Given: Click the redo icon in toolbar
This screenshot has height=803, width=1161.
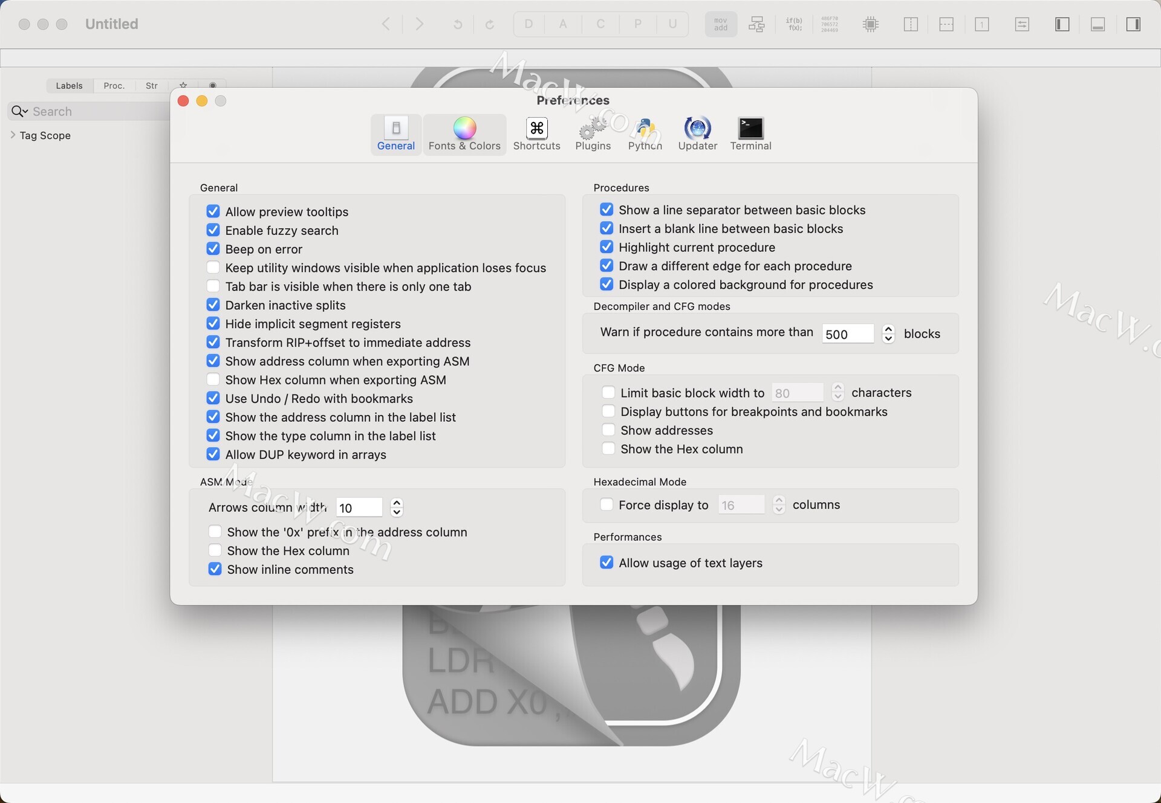Looking at the screenshot, I should 490,24.
